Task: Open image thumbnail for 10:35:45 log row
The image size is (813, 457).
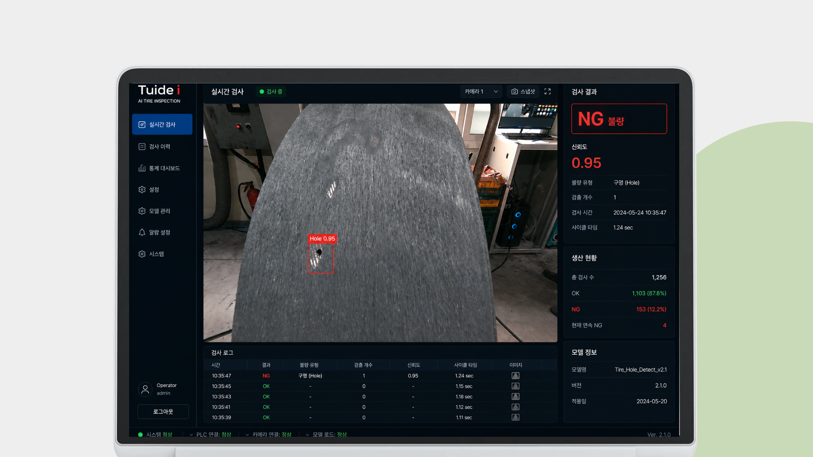Action: (515, 386)
